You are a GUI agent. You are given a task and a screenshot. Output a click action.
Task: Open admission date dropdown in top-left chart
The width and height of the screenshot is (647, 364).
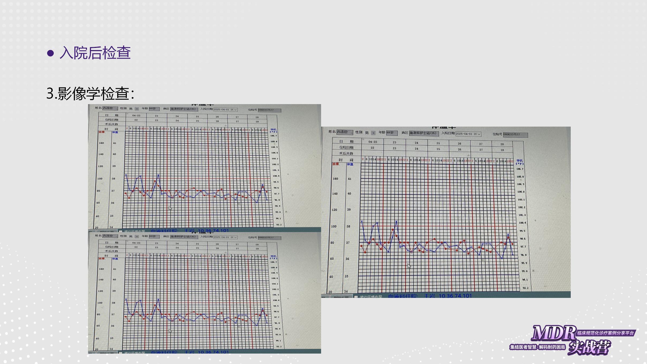coord(235,110)
